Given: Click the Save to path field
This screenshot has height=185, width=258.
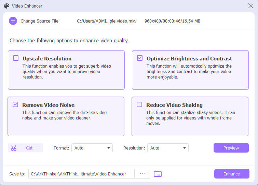Looking at the screenshot, I should pyautogui.click(x=81, y=174).
